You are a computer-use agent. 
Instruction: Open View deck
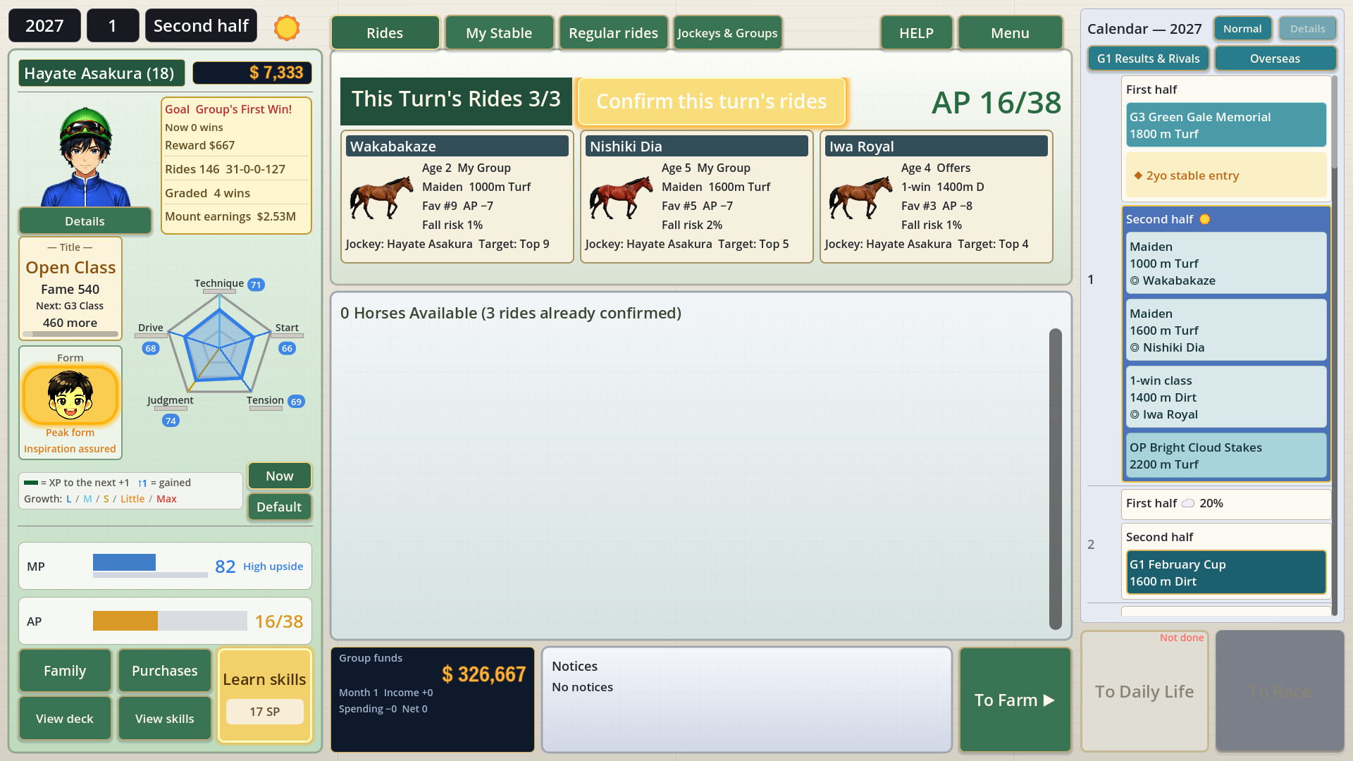click(65, 719)
